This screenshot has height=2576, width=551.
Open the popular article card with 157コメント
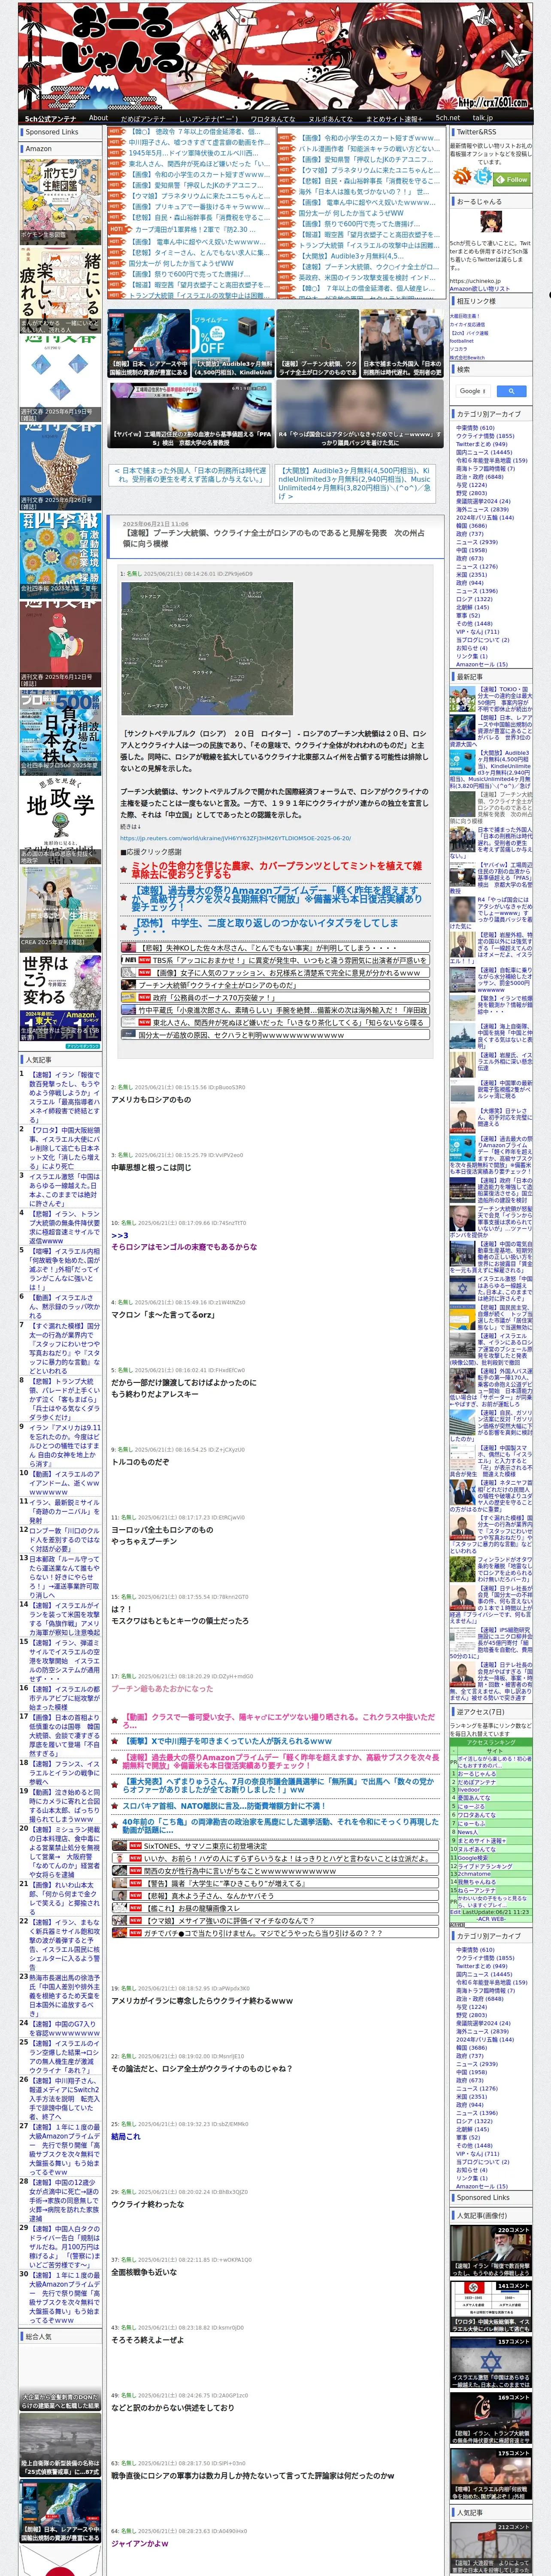490,2363
